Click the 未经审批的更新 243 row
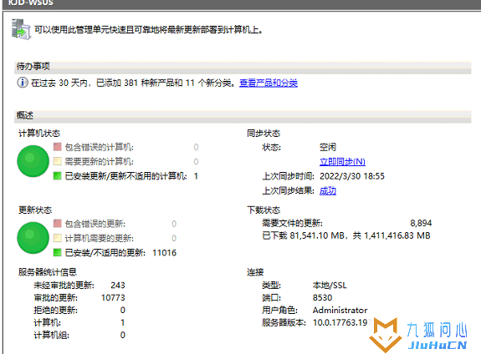 click(x=79, y=286)
